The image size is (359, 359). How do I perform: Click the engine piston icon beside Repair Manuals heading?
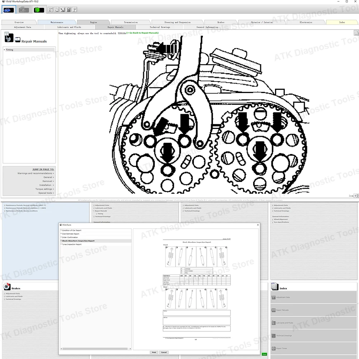tap(9, 37)
